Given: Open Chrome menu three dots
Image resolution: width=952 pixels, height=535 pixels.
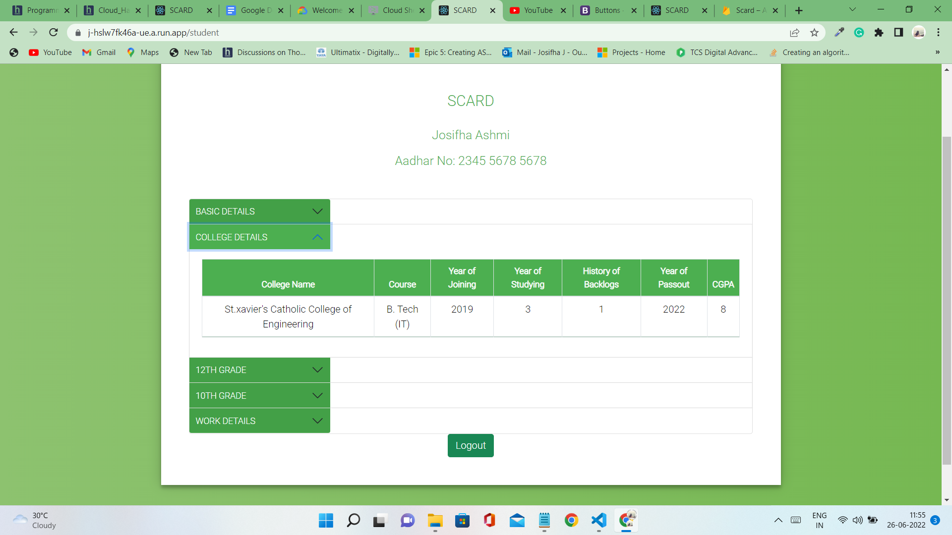Looking at the screenshot, I should (938, 33).
